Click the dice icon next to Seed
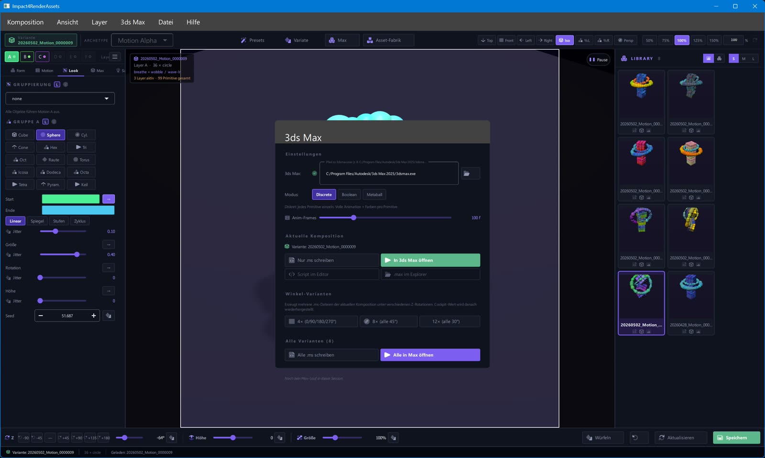765x458 pixels. click(x=109, y=316)
